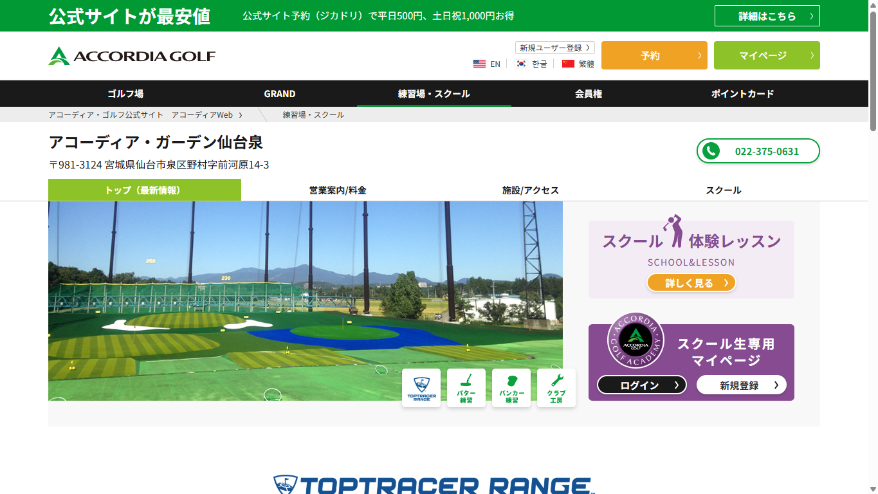Open ゴルフ場 in the main navigation
Screen dimensions: 878x494
pos(125,93)
